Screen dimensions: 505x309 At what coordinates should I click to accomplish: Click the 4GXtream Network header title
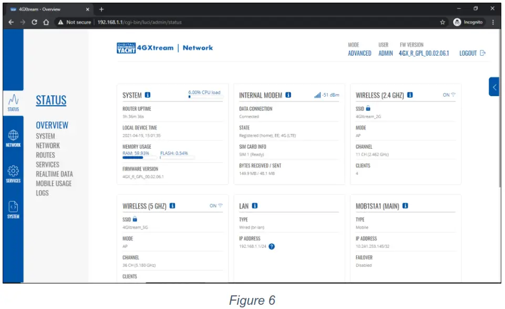(x=175, y=48)
